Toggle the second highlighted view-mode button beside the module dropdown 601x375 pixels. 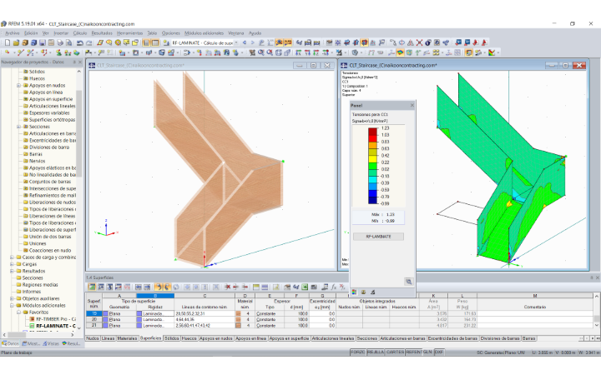[x=155, y=42]
